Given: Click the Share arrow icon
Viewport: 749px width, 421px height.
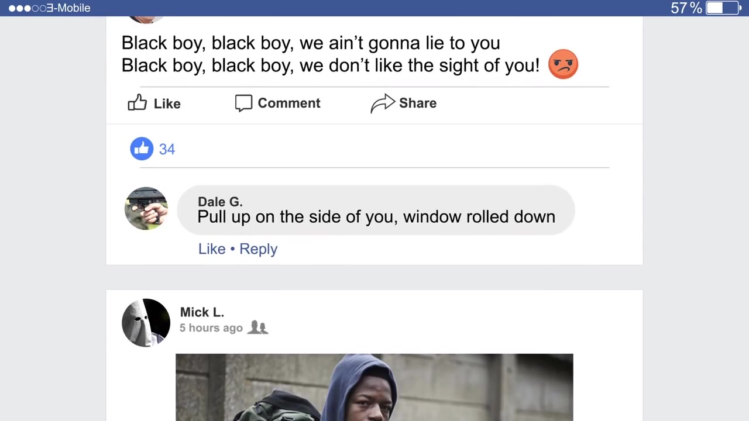Looking at the screenshot, I should [383, 103].
